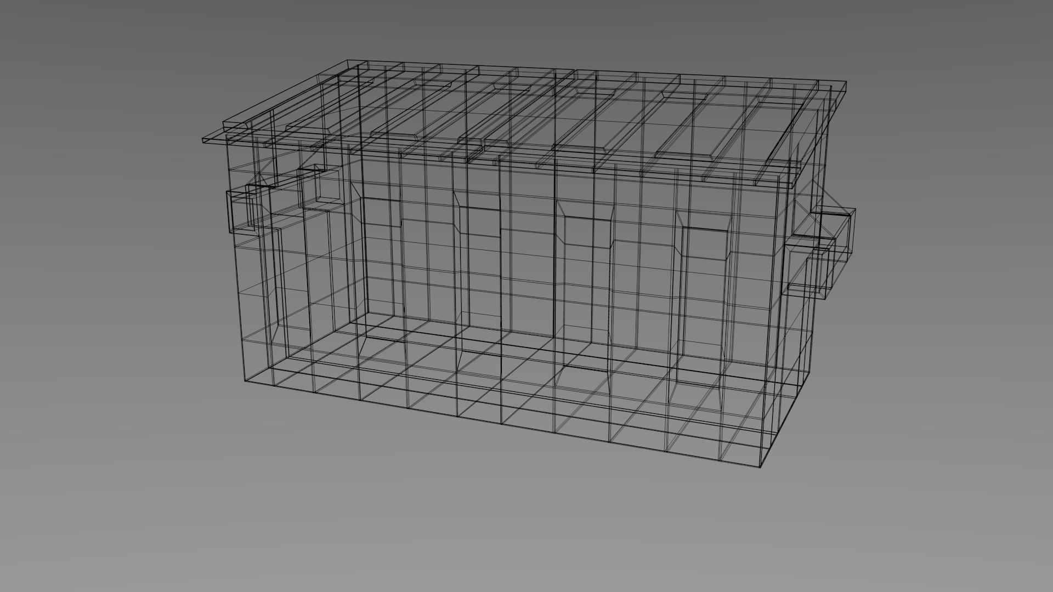The image size is (1053, 592).
Task: Click the third recessed back wall panel
Action: [585, 230]
